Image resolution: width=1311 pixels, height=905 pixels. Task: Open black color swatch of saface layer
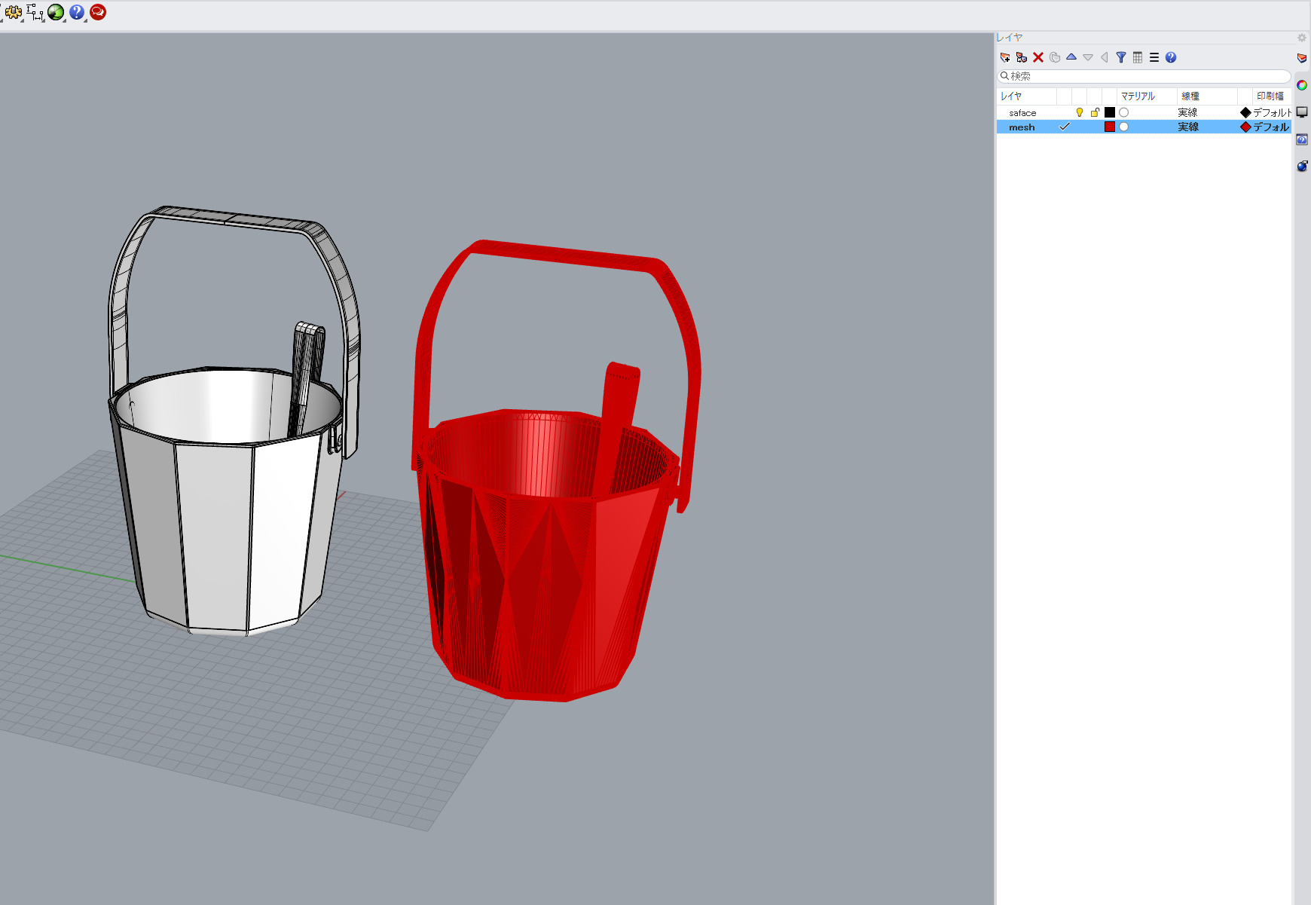tap(1110, 112)
